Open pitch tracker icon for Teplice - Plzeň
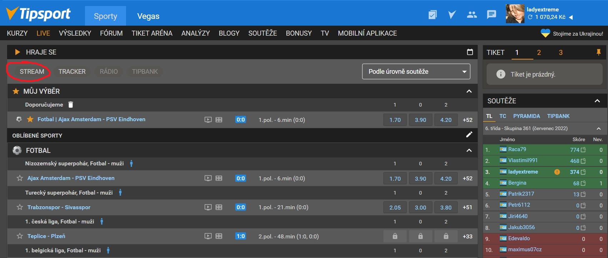 [219, 236]
